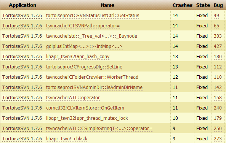This screenshot has height=143, width=226.
Task: Open bug 273 link
Action: (x=218, y=139)
